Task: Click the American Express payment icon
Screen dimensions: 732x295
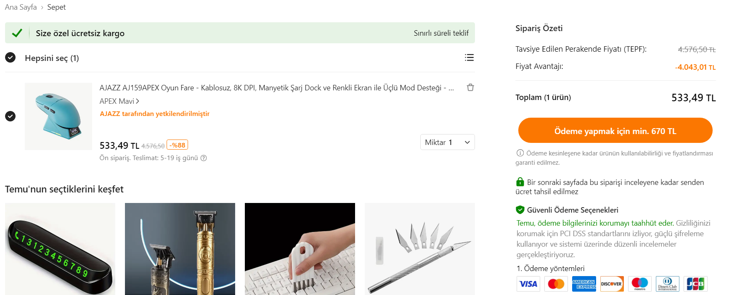Action: click(584, 284)
